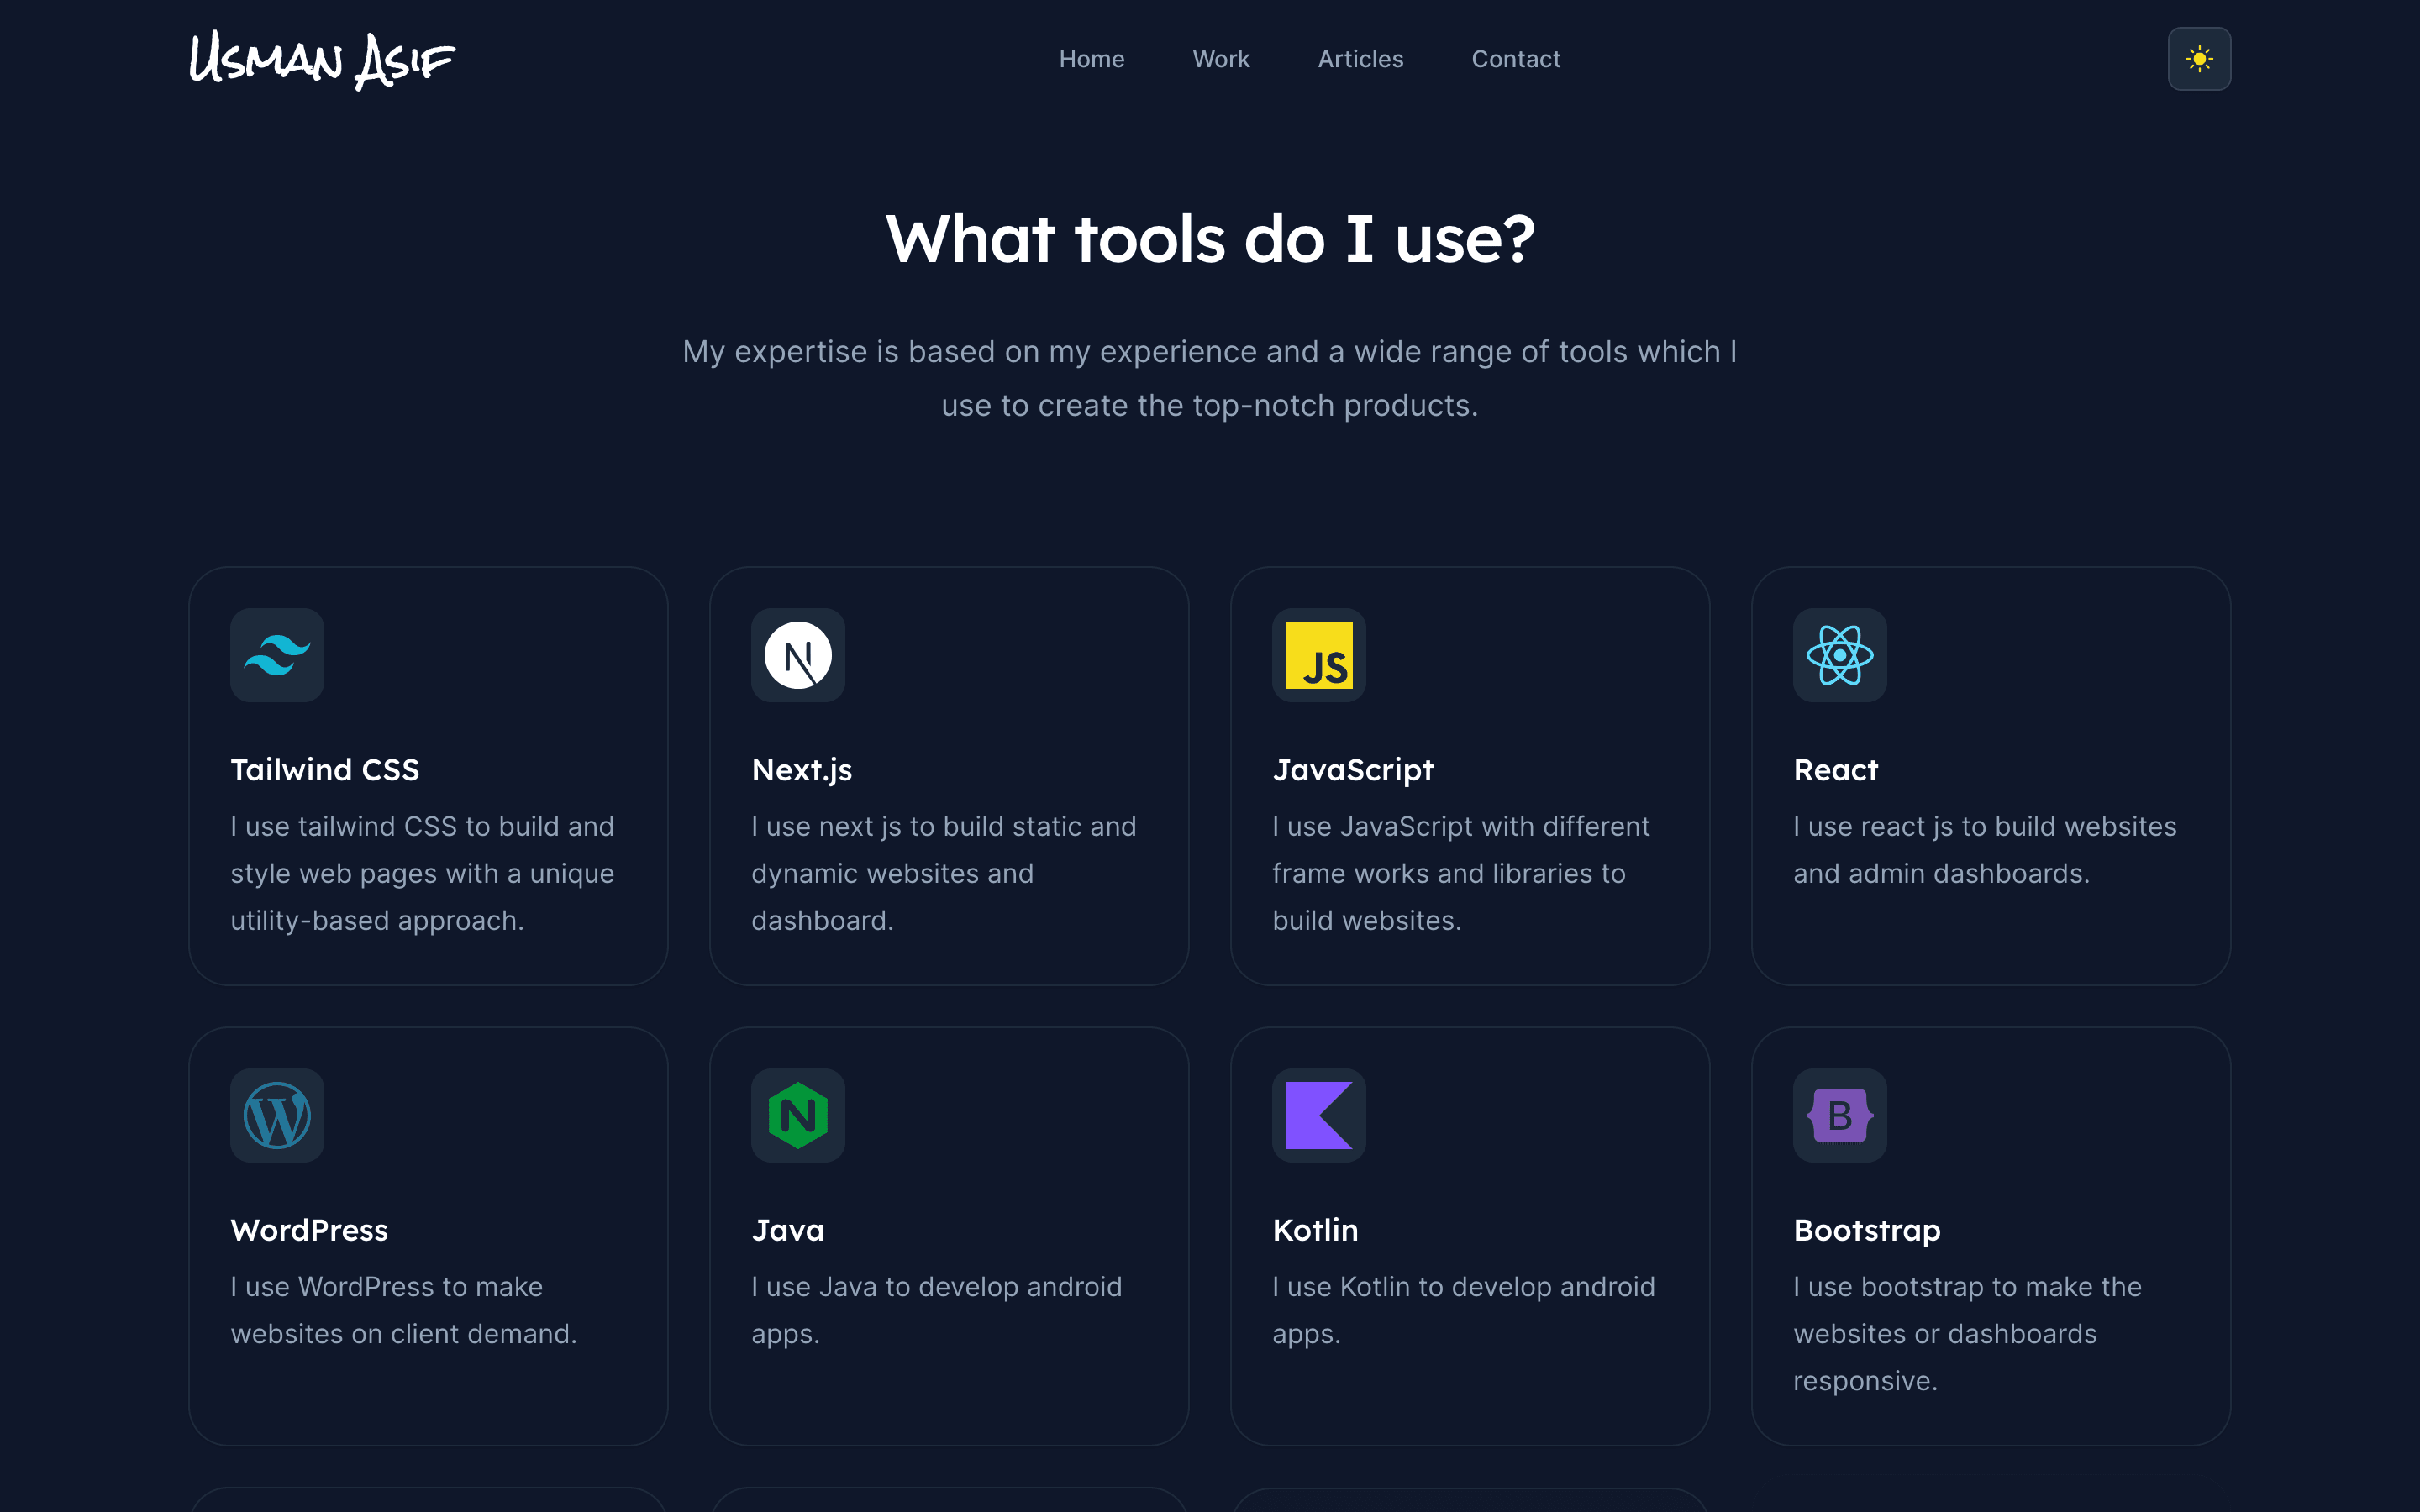The width and height of the screenshot is (2420, 1512).
Task: Select the Java card title
Action: tap(788, 1230)
